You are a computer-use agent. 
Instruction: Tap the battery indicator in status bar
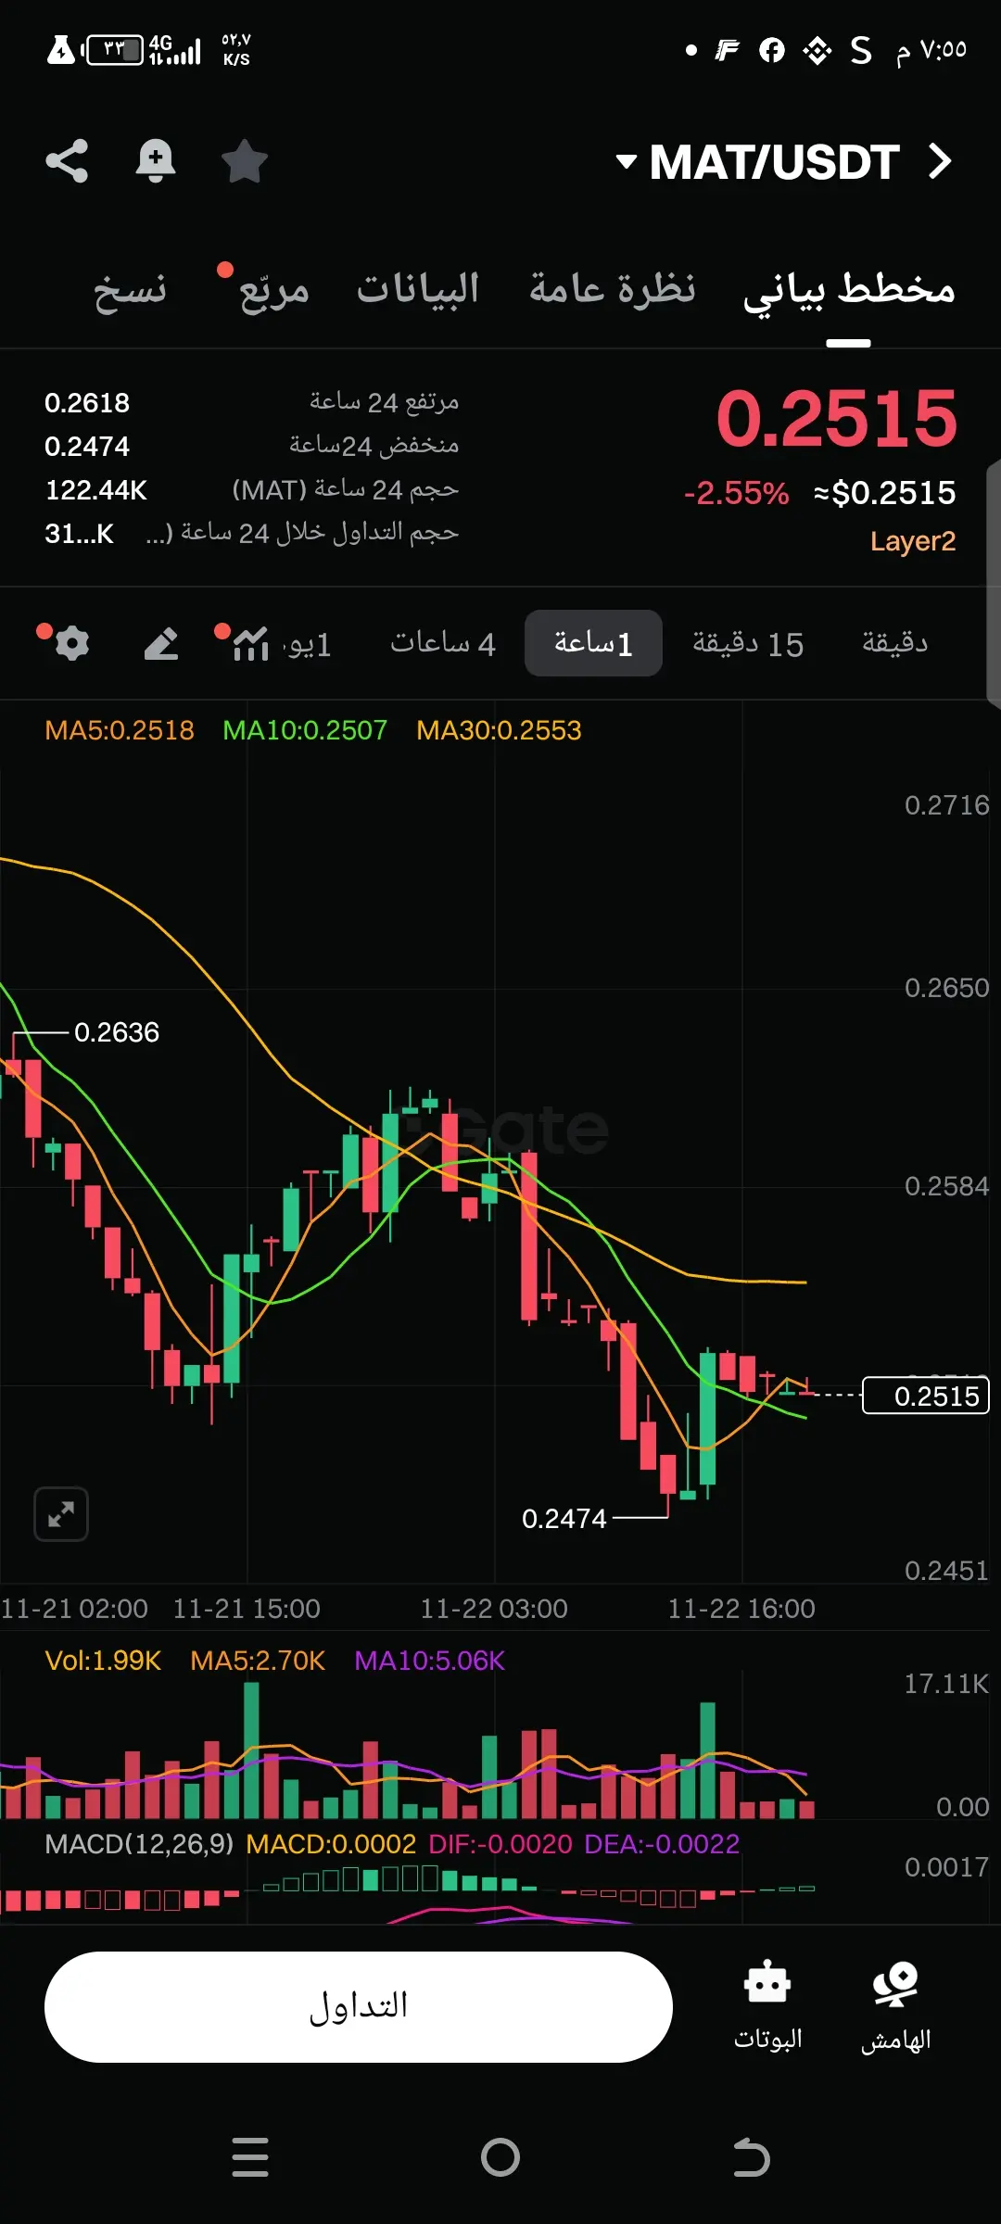[x=115, y=50]
